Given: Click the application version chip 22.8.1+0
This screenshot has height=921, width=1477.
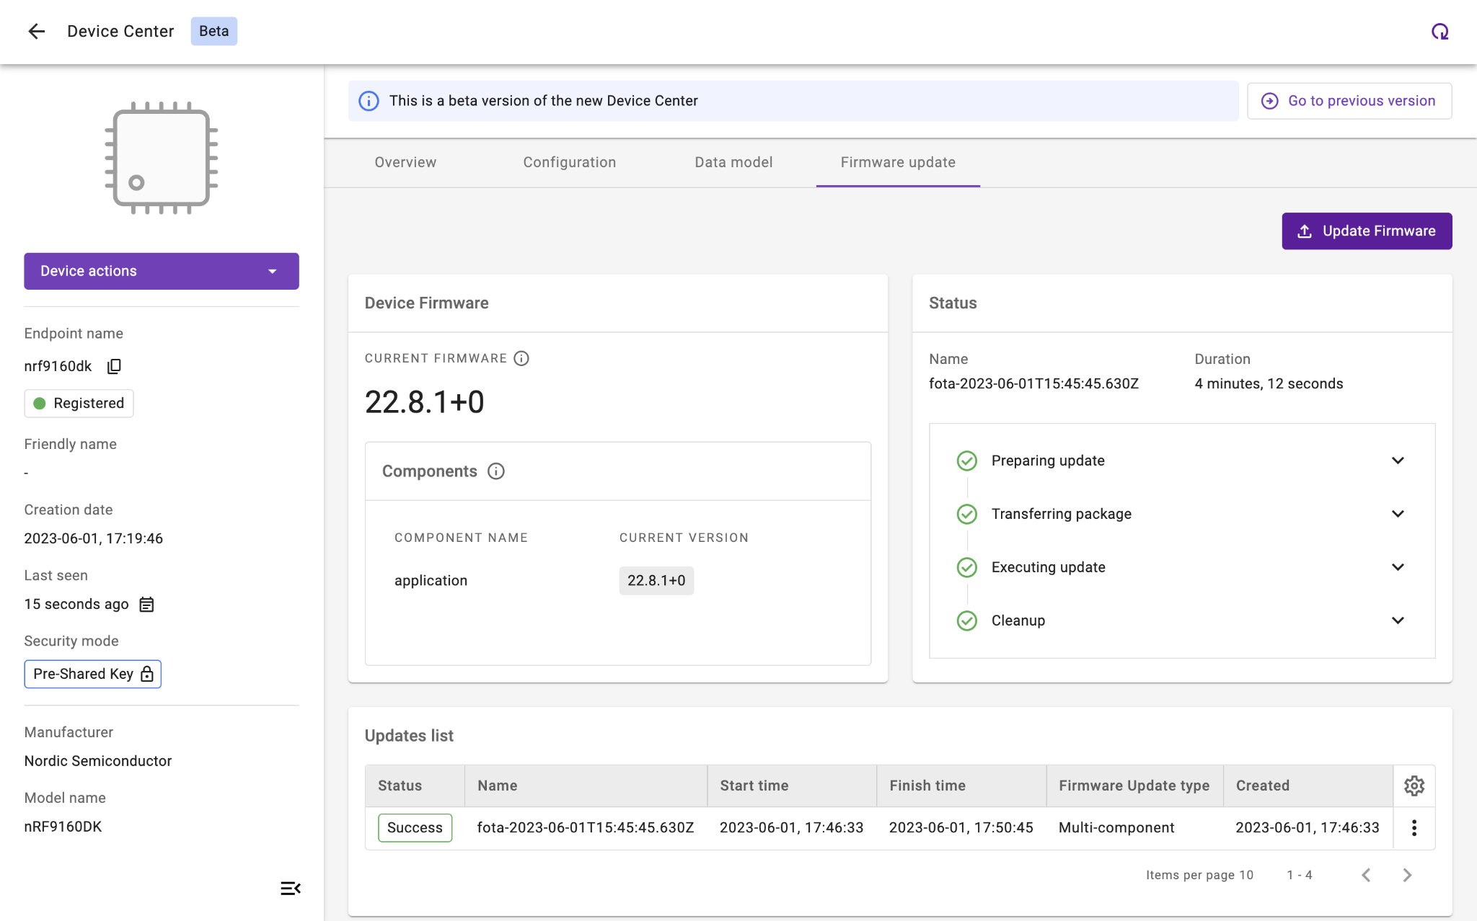Looking at the screenshot, I should 656,581.
